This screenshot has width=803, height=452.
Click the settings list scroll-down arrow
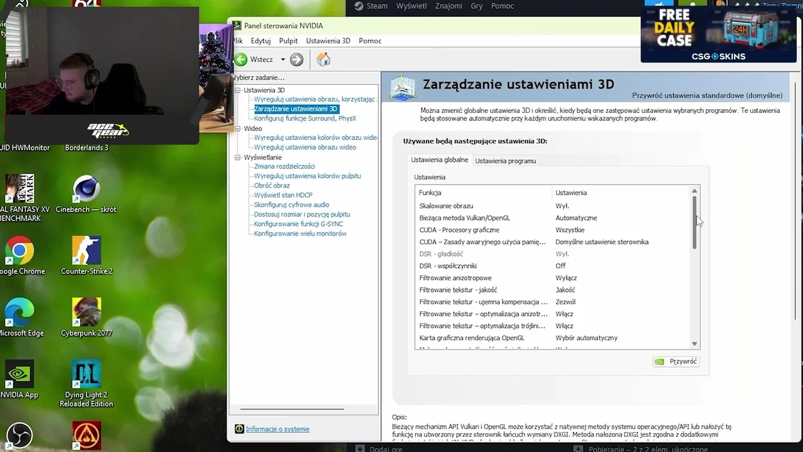pos(694,343)
